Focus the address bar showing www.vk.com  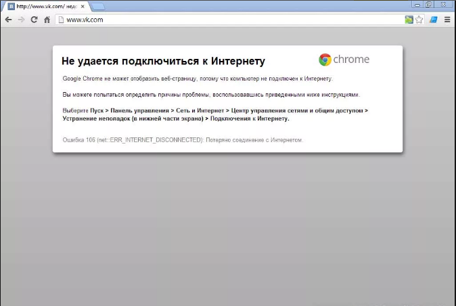coord(230,20)
